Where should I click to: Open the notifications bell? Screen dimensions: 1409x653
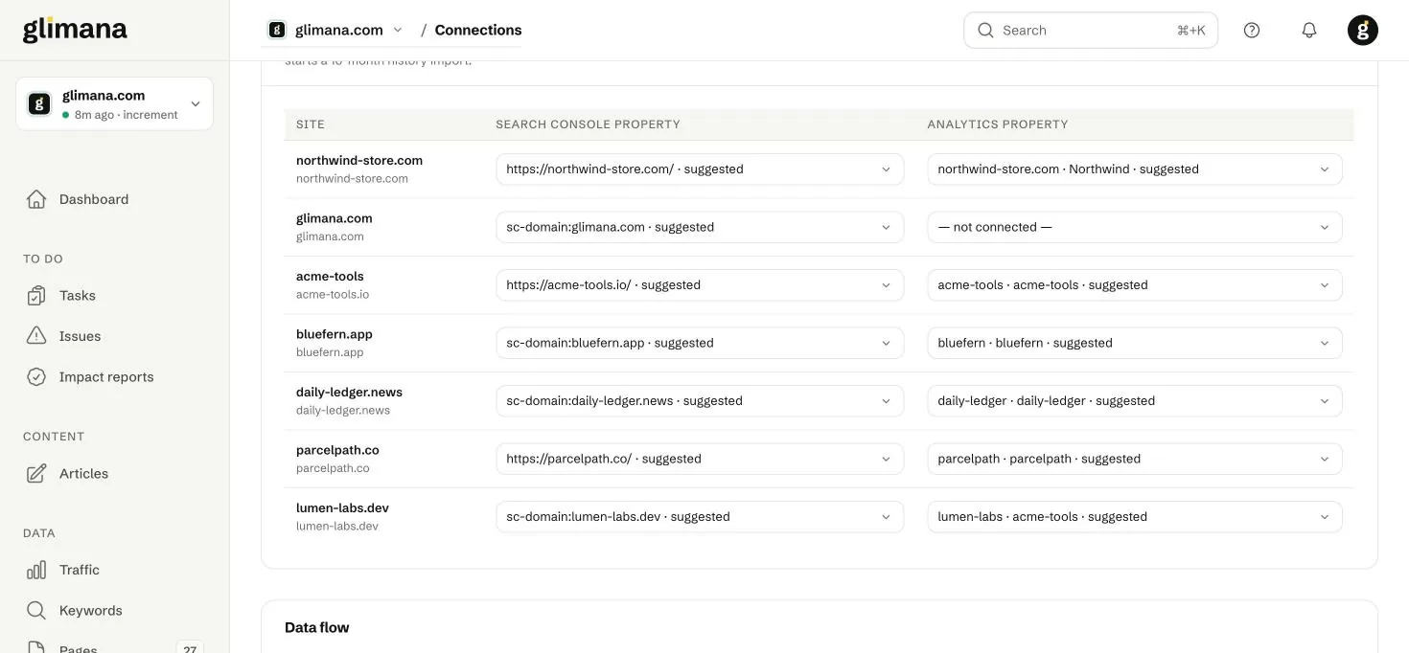pos(1309,30)
